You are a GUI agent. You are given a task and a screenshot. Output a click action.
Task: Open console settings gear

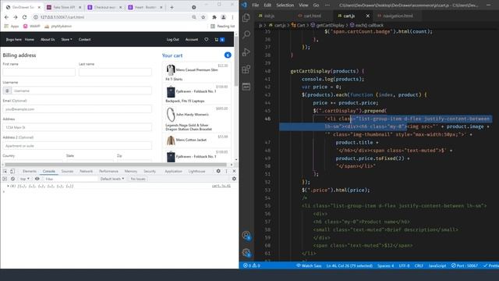tap(234, 179)
